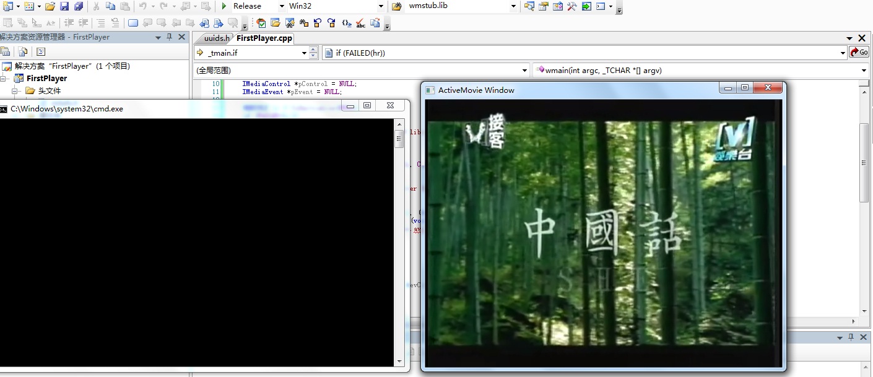Select the 解决方案 FirstPlayer solution node

pos(72,66)
